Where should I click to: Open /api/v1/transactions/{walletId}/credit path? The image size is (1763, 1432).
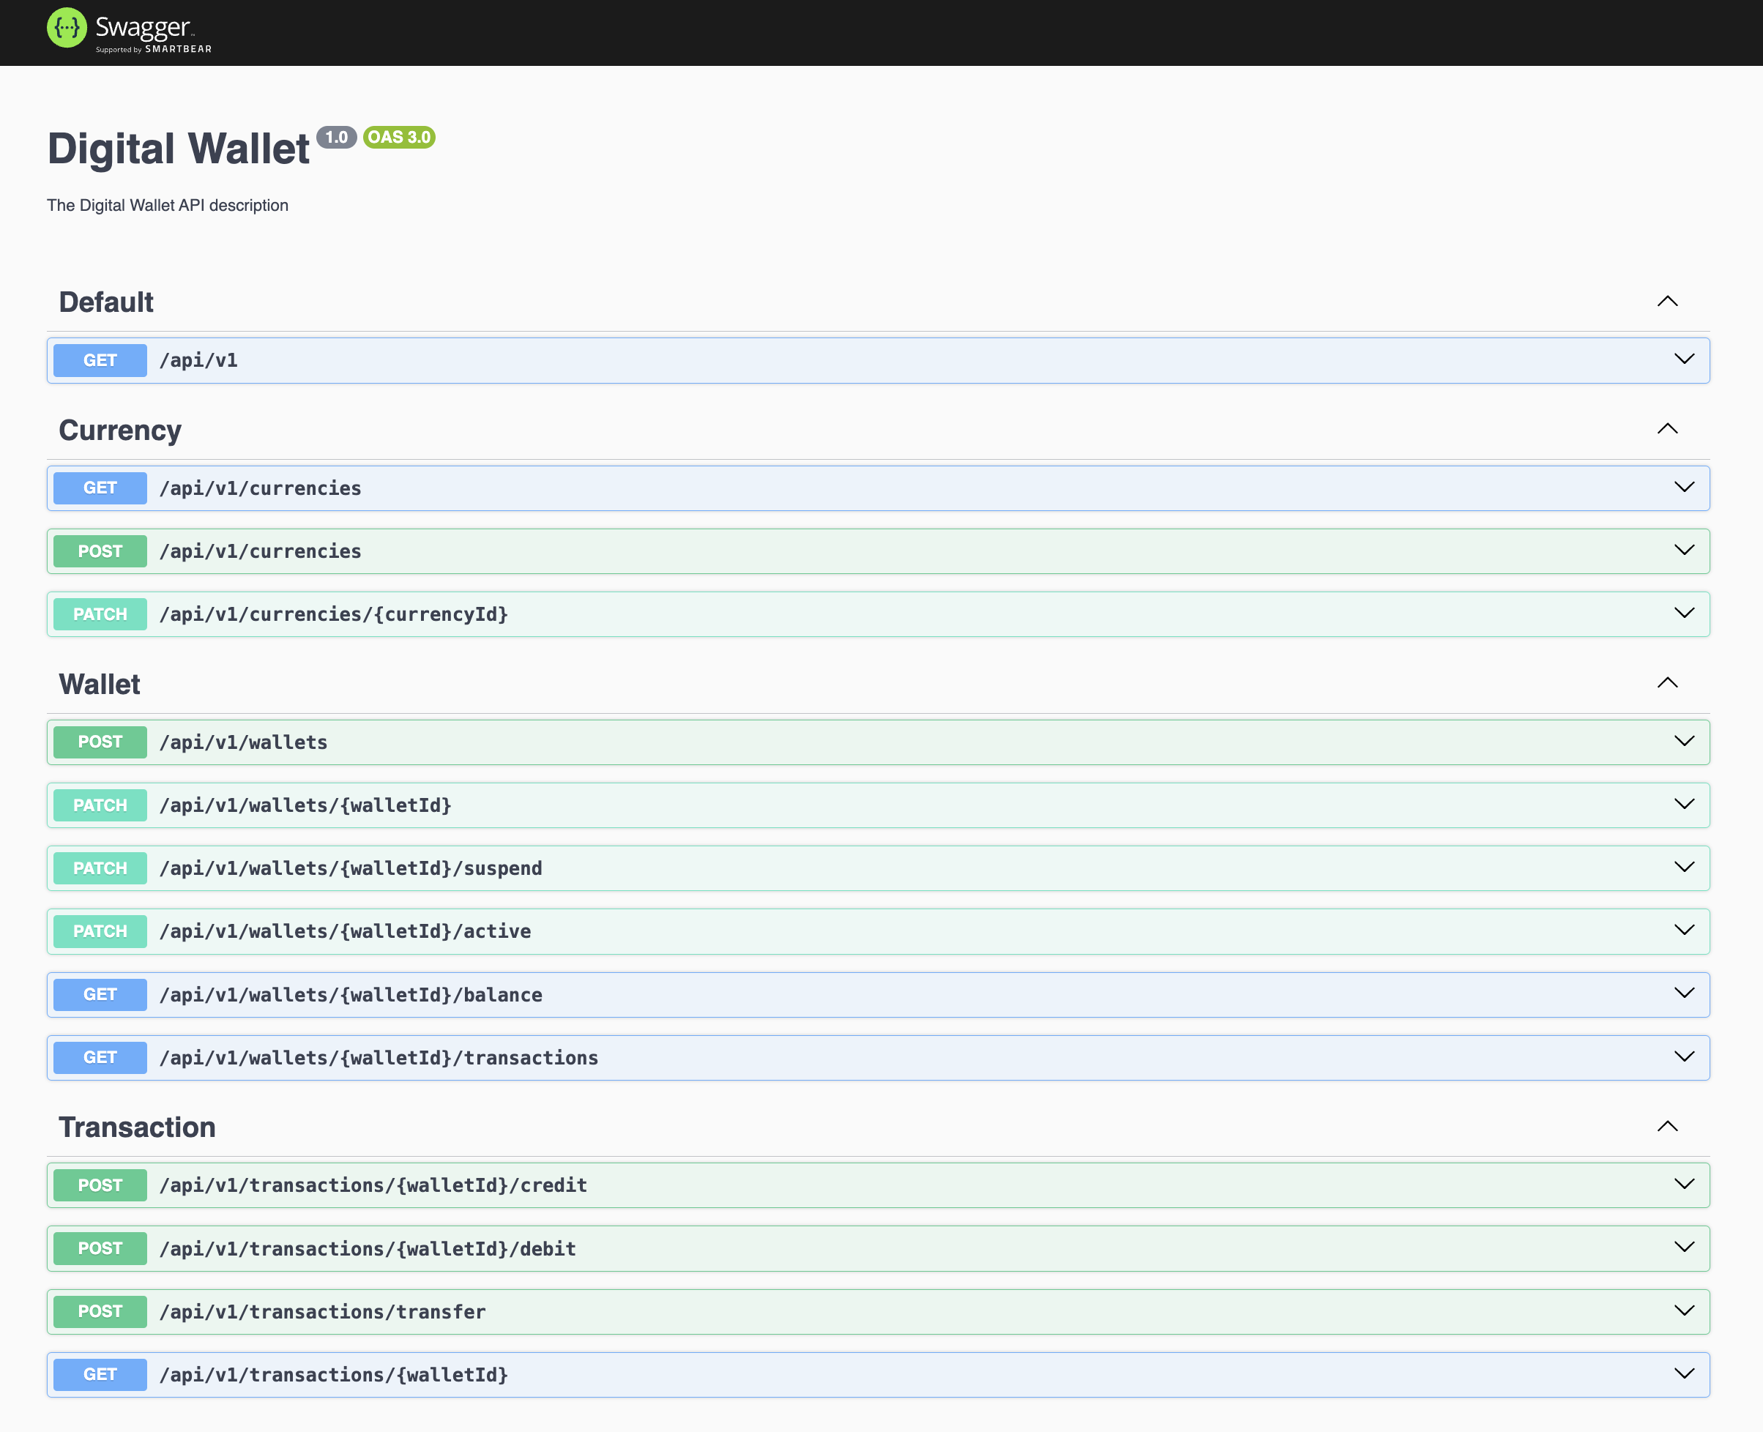pyautogui.click(x=373, y=1185)
